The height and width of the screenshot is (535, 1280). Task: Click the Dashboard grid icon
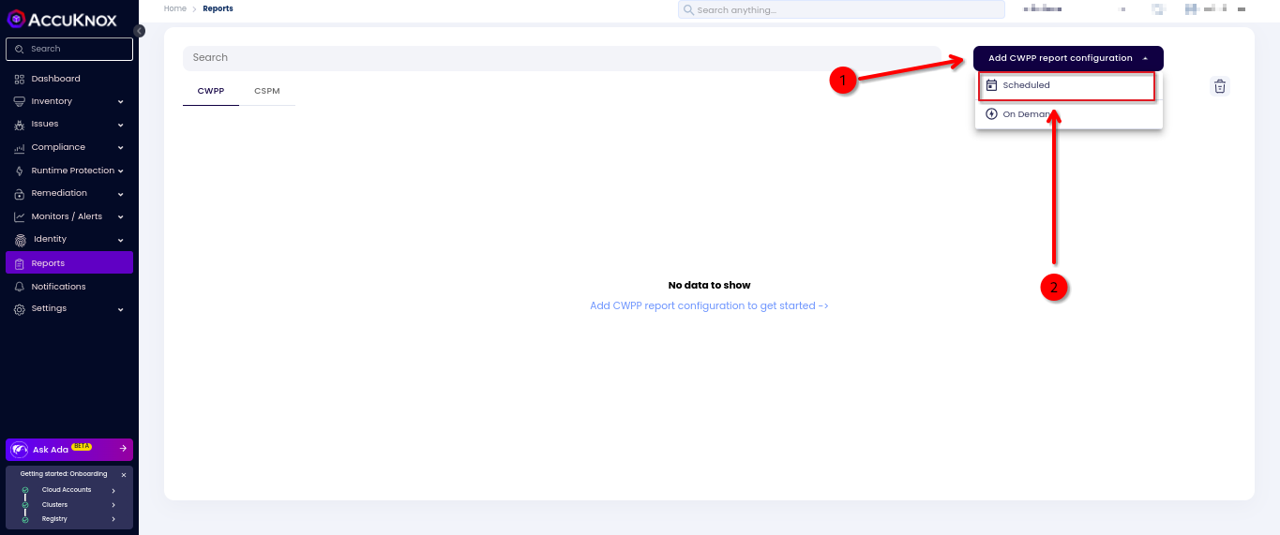[19, 79]
